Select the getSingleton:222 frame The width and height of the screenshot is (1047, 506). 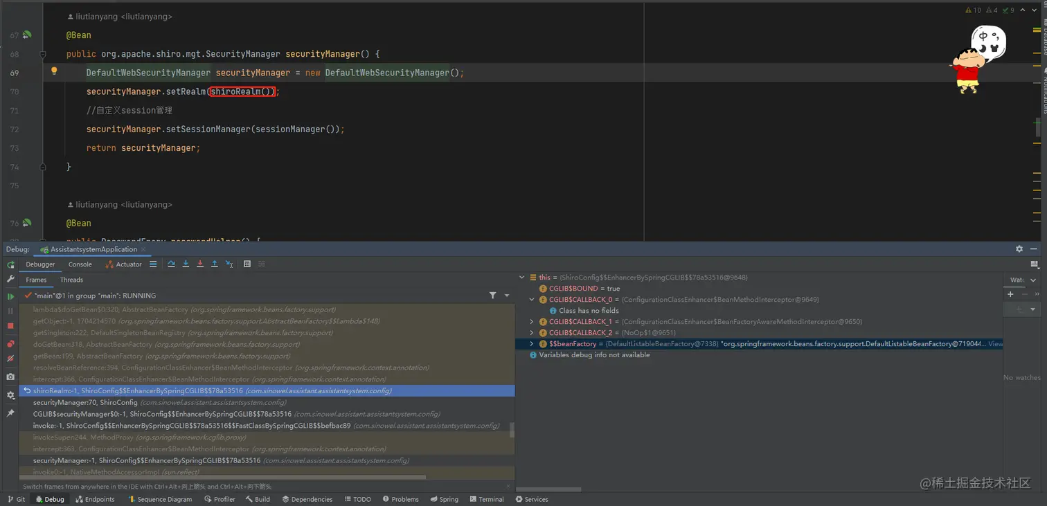(267, 332)
